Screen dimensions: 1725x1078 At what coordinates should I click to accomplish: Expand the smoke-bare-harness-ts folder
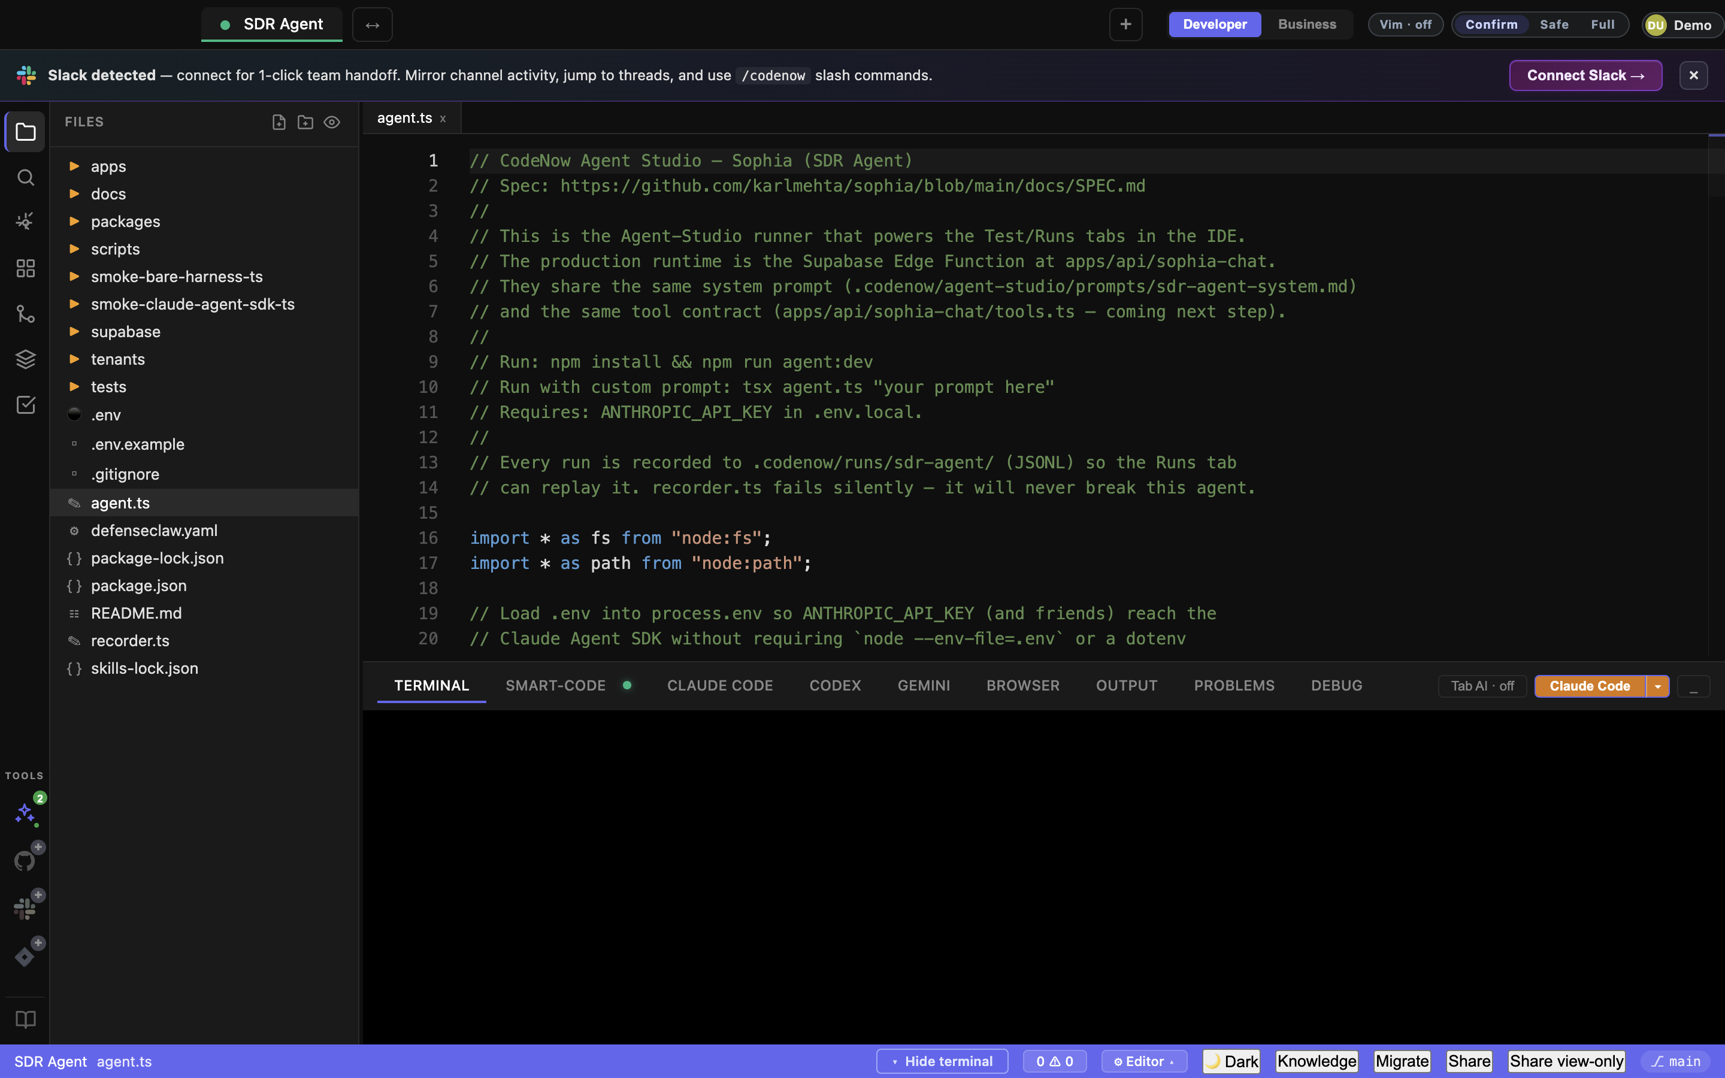pyautogui.click(x=203, y=277)
